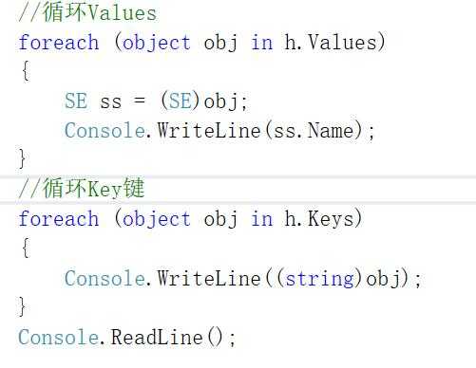
Task: Click the SE type declaration
Action: click(x=76, y=101)
